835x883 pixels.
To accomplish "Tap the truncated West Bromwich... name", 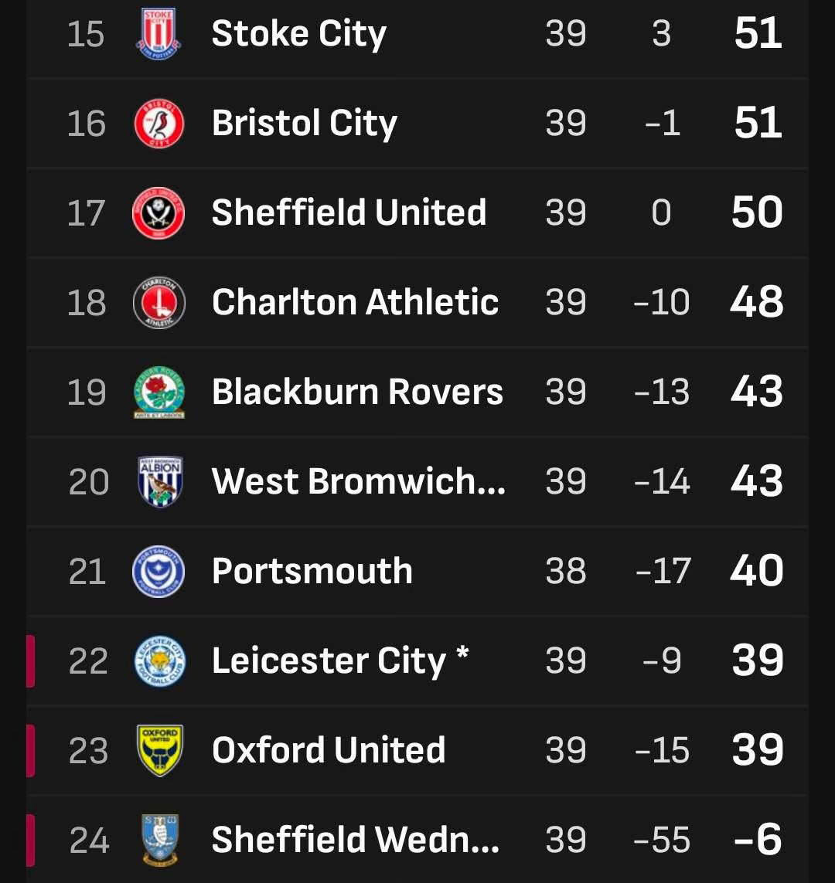I will pos(358,481).
